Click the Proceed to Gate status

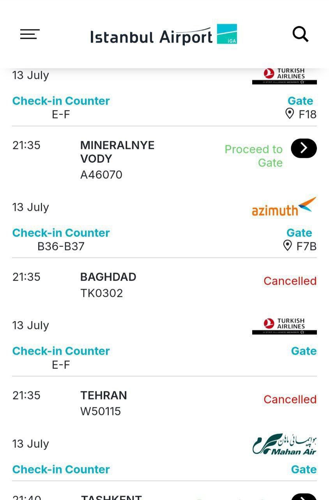click(x=254, y=155)
